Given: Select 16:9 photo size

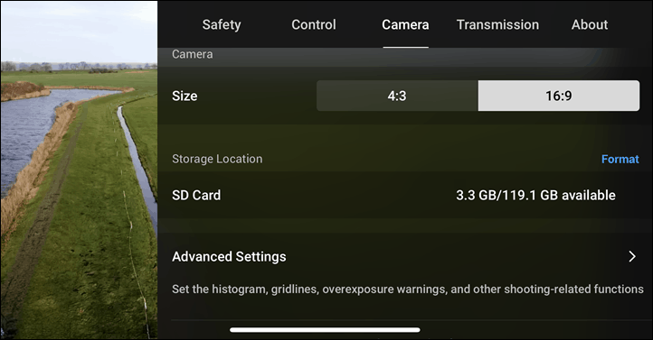Looking at the screenshot, I should 559,96.
